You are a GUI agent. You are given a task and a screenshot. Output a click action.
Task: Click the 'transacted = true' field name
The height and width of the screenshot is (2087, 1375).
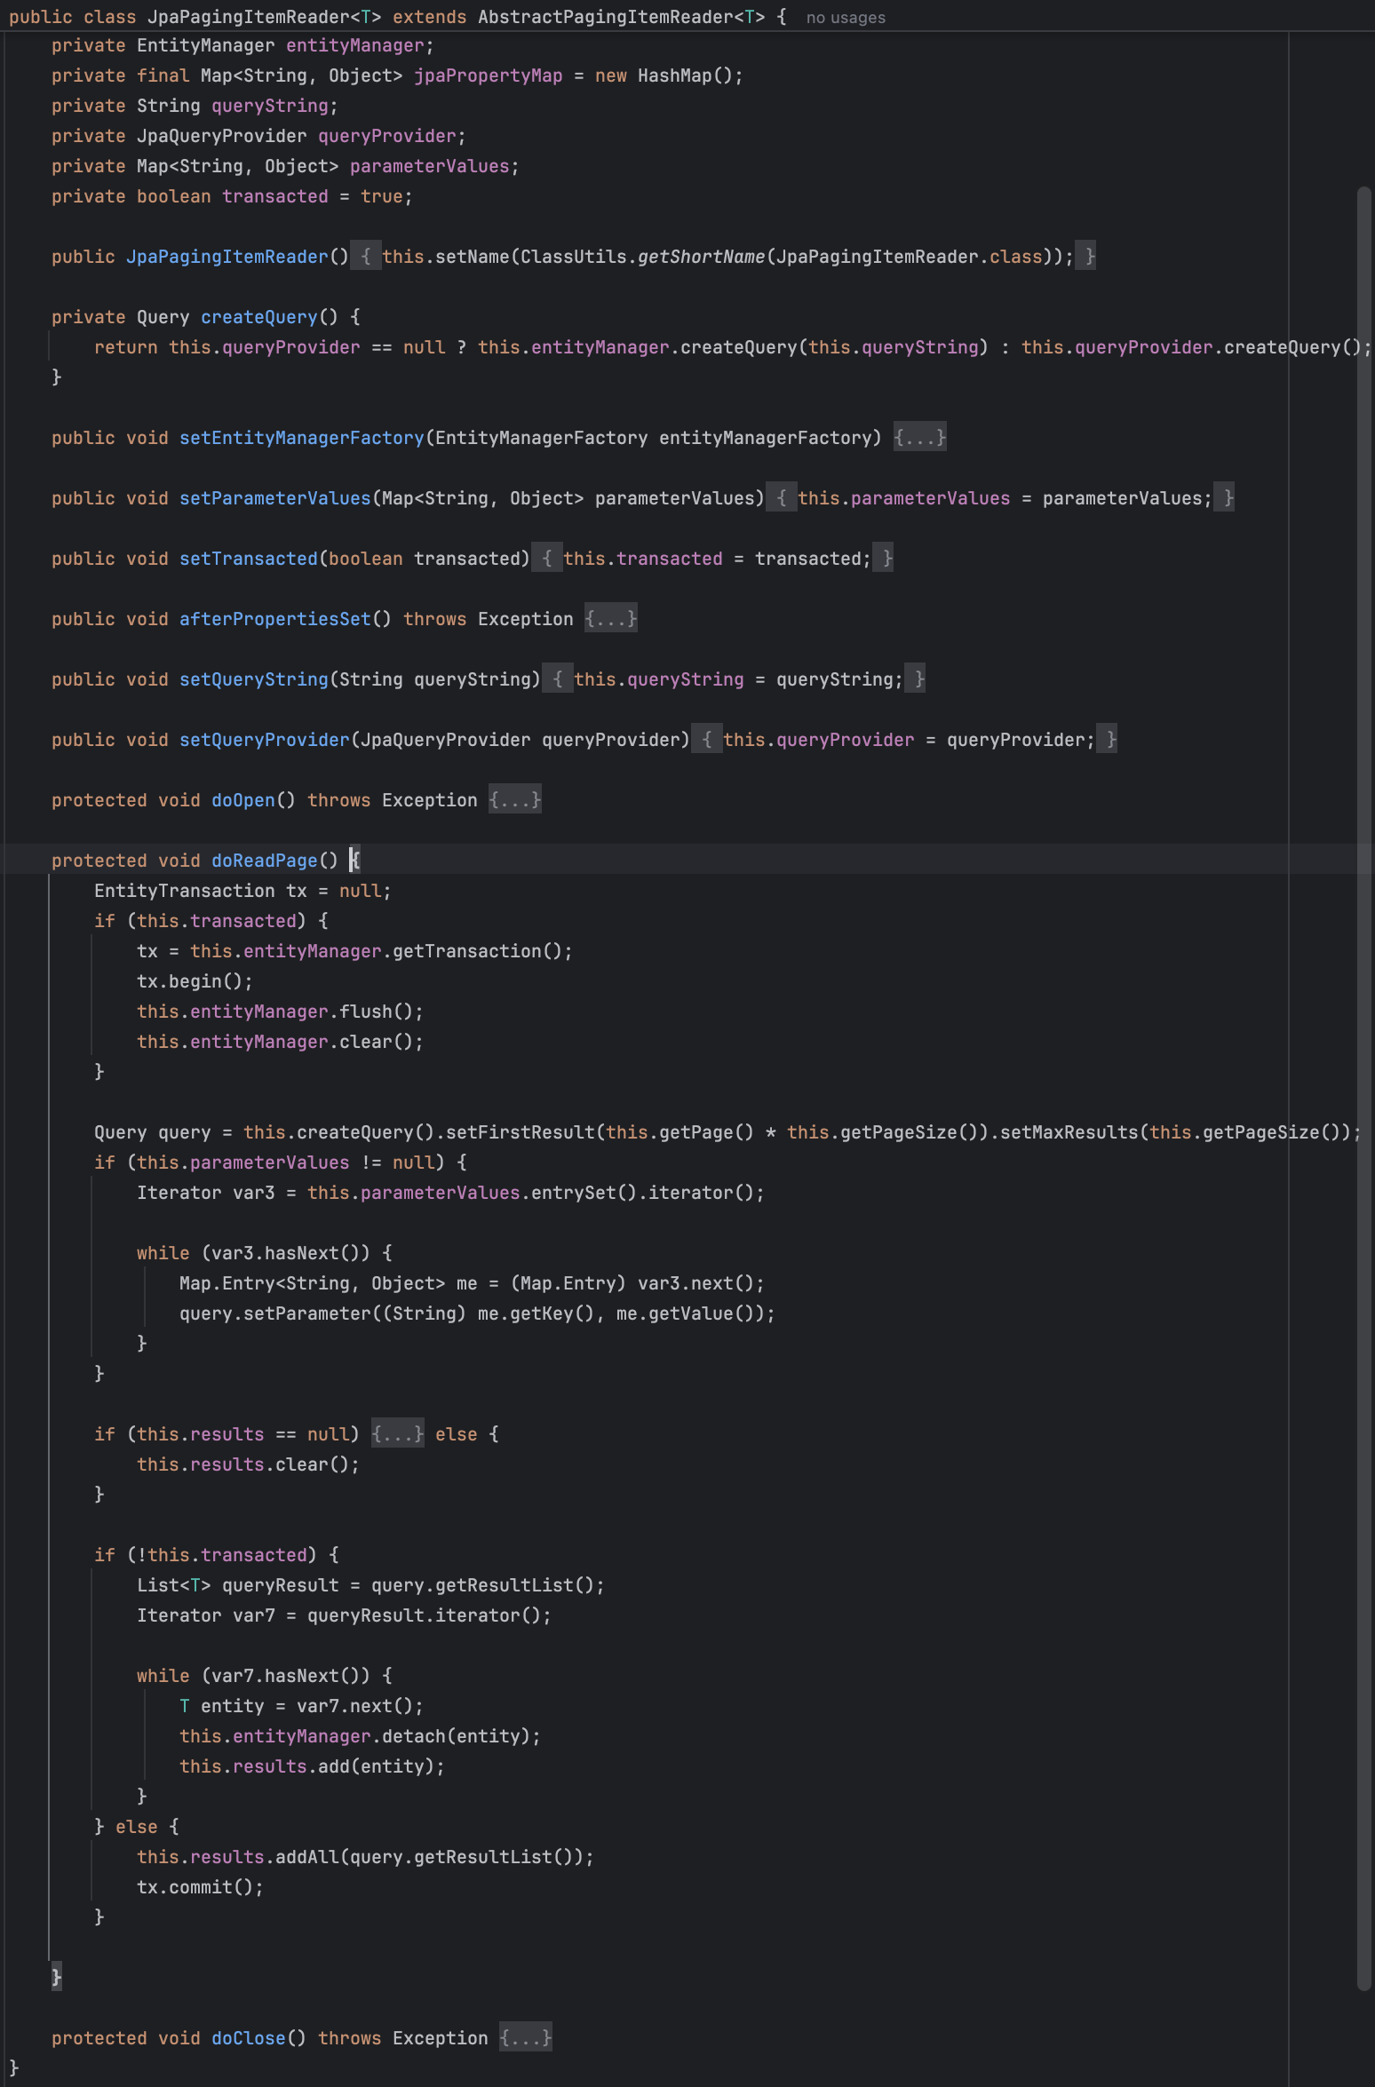pyautogui.click(x=275, y=196)
